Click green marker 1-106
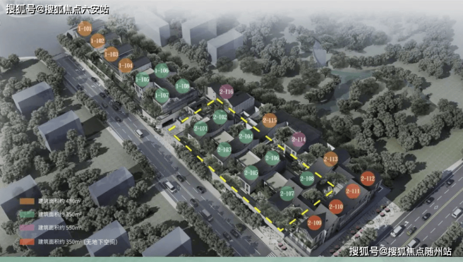463x262 pixels. 162,71
